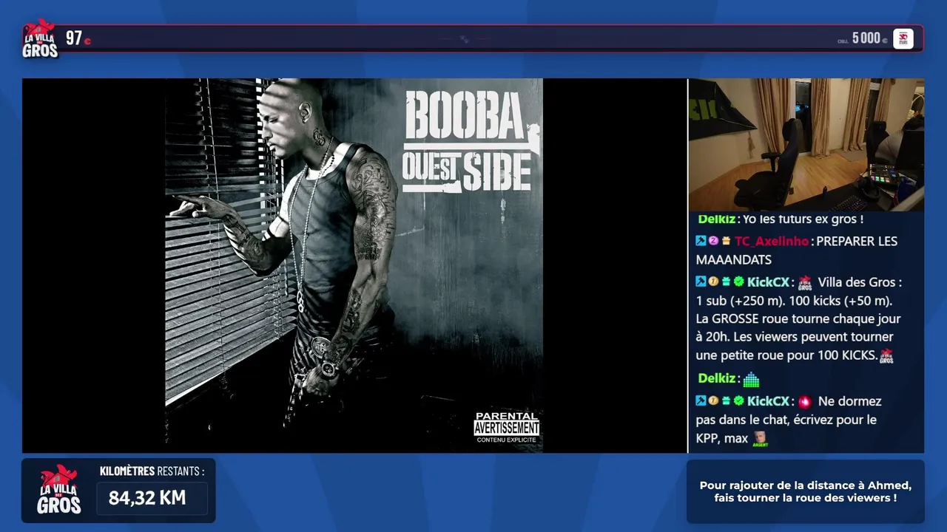Open Delkiz name beside the green emote
947x532 pixels.
(716, 378)
